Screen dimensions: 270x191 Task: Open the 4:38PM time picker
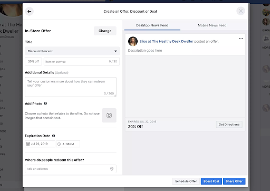click(68, 144)
